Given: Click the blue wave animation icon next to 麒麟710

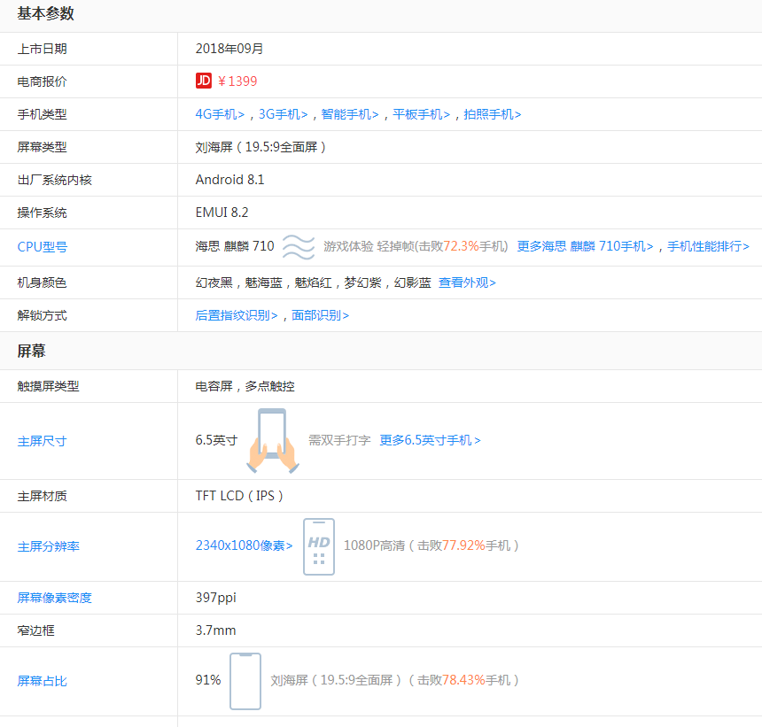Looking at the screenshot, I should [x=299, y=247].
